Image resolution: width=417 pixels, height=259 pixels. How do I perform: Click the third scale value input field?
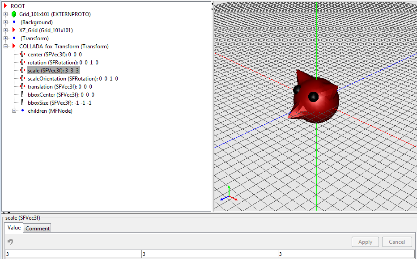pos(346,254)
